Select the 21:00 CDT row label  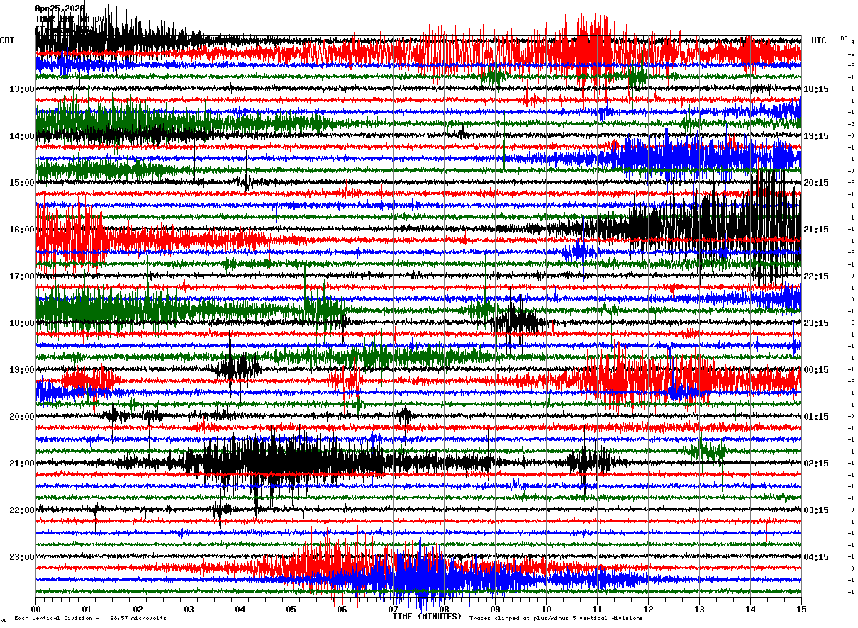pos(22,464)
